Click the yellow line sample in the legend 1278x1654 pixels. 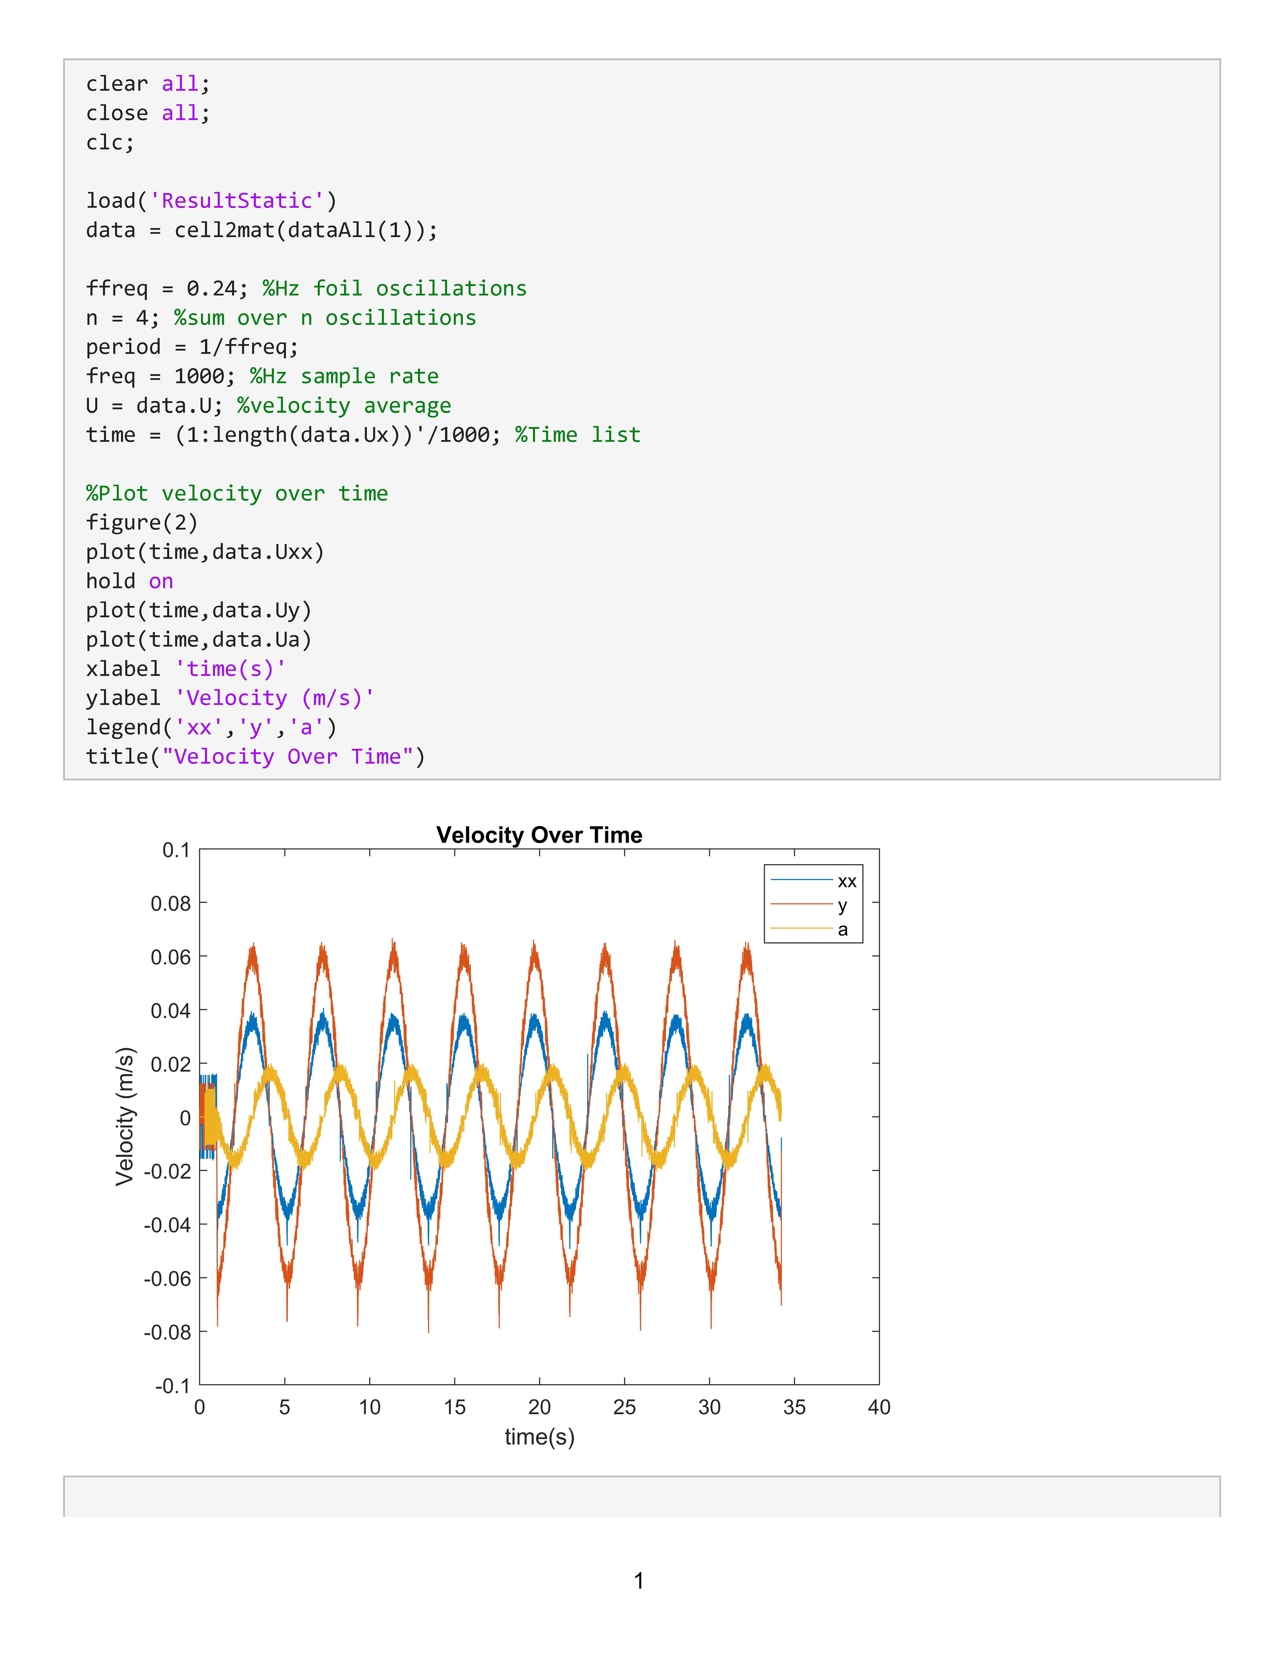click(x=802, y=928)
